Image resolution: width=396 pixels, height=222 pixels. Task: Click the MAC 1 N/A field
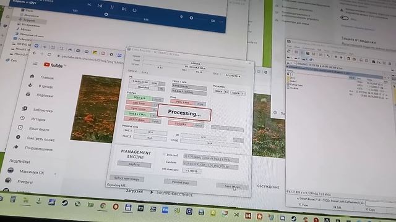tap(150, 132)
